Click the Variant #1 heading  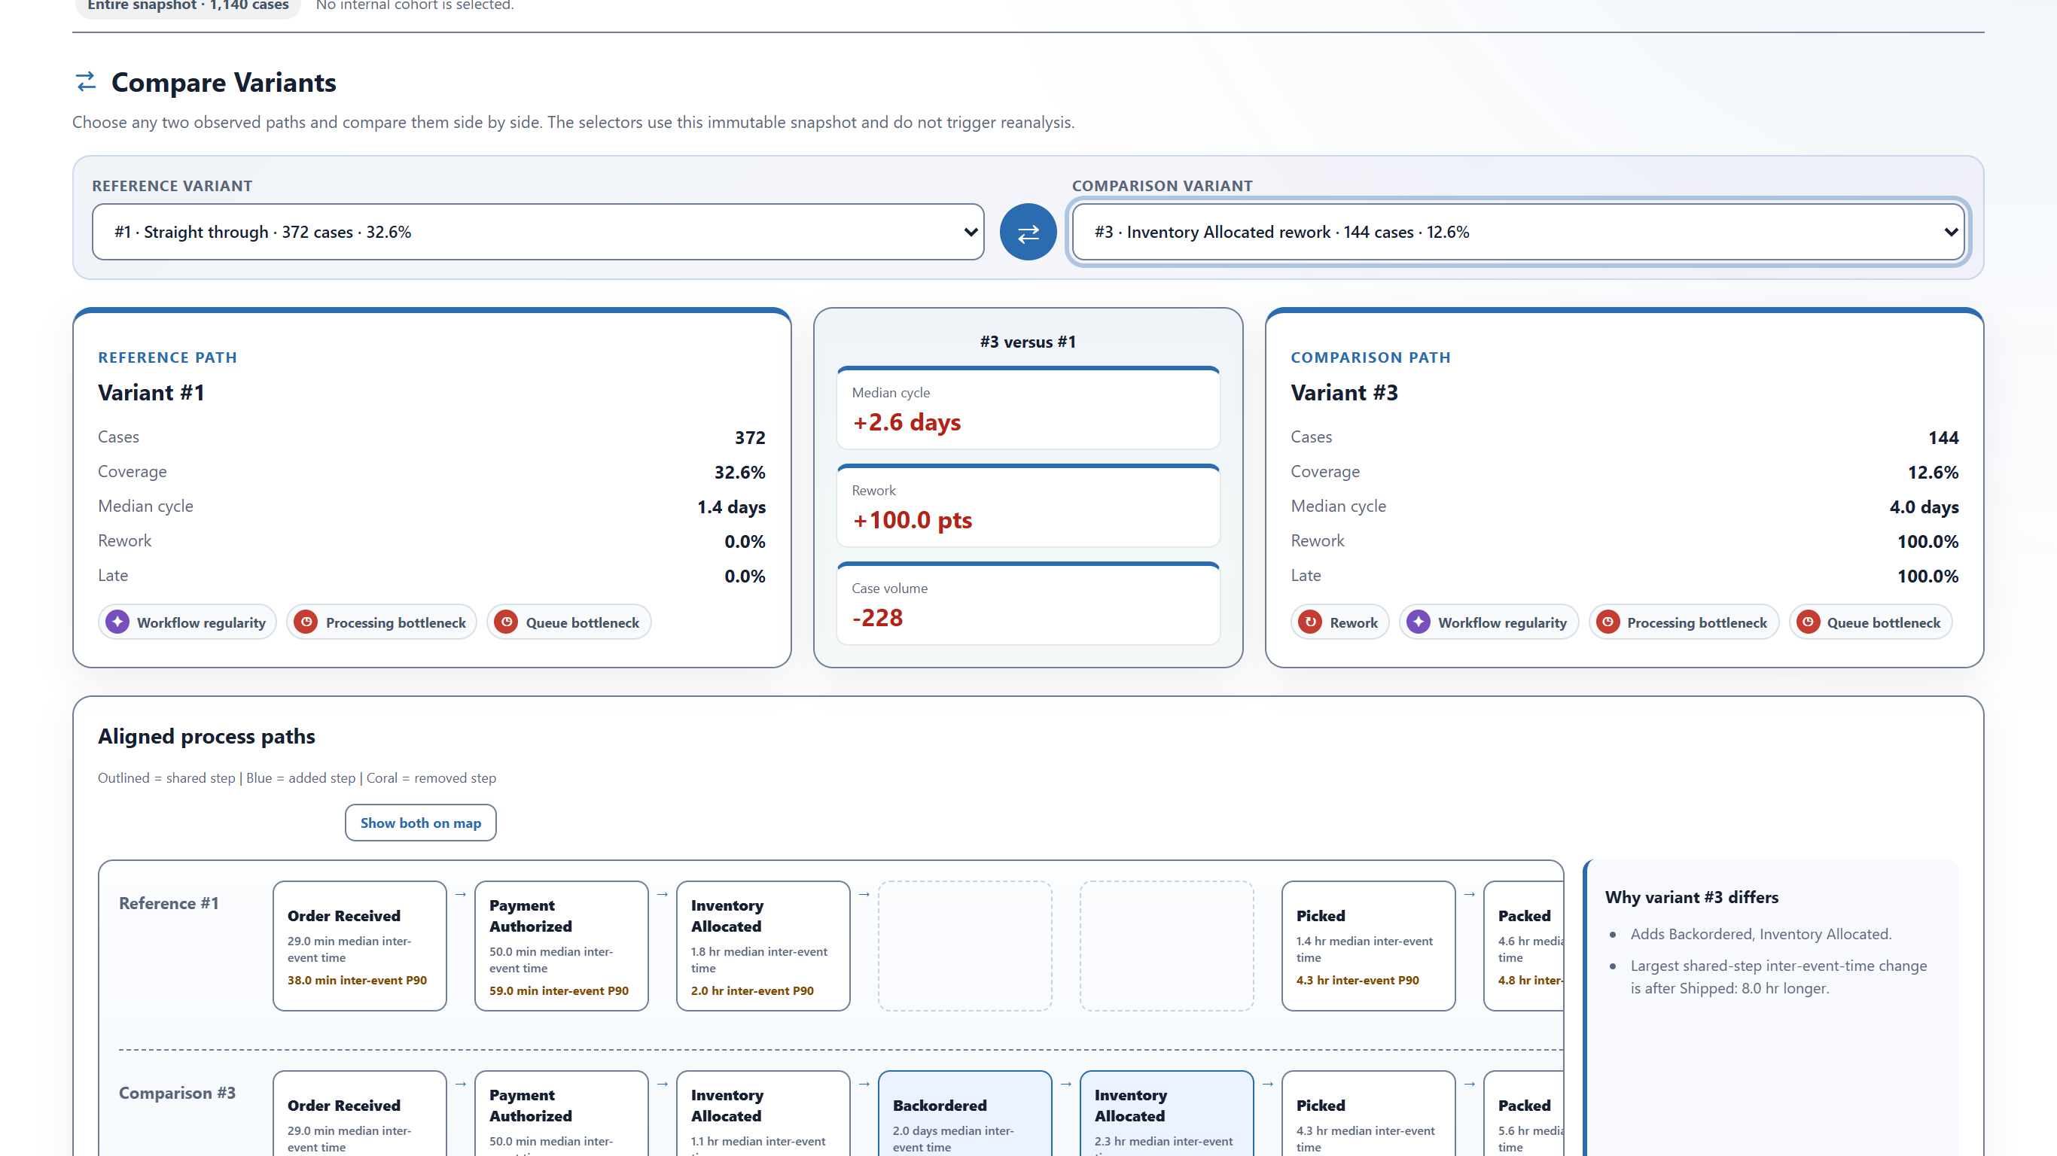coord(151,393)
